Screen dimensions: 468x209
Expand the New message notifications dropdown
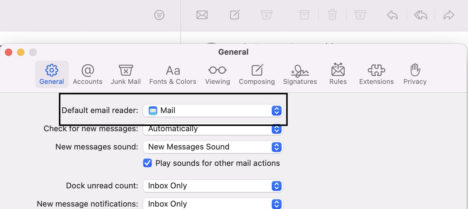pos(213,204)
